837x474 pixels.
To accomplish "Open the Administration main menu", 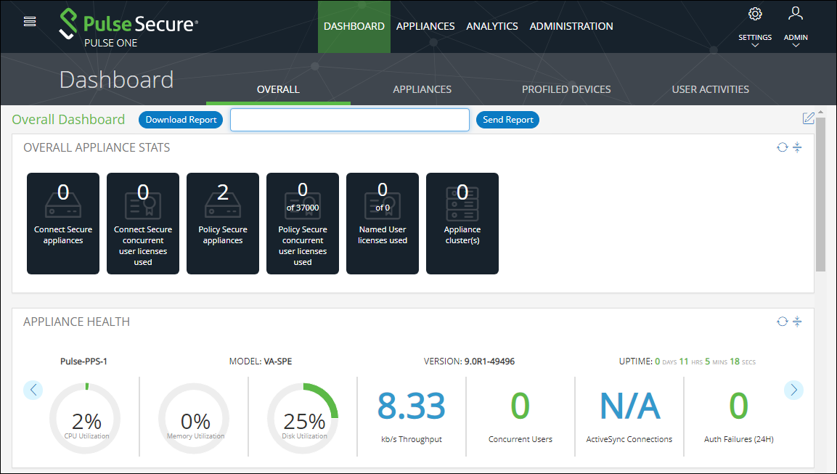I will [571, 26].
